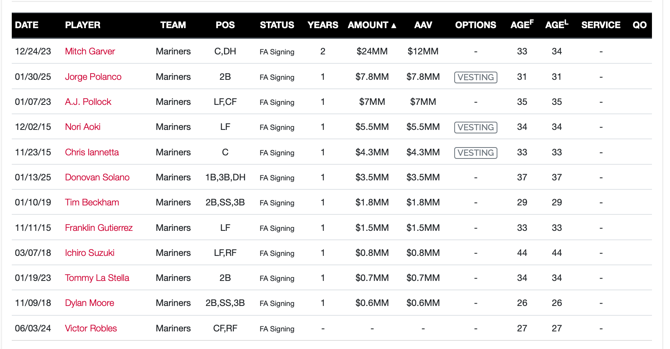Click the Ichiro Suzuki link

click(89, 253)
